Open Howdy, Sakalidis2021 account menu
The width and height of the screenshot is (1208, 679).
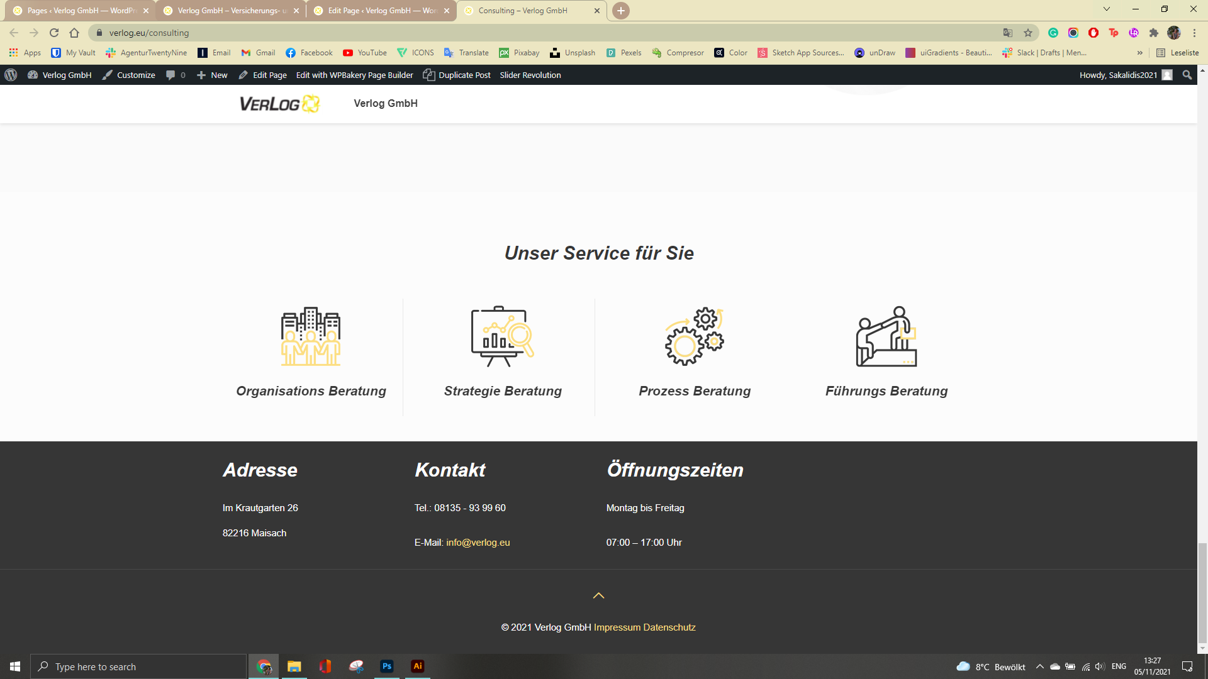[1126, 75]
